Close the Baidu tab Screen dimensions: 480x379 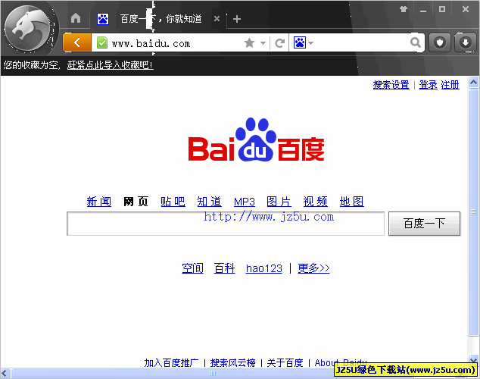[x=217, y=19]
